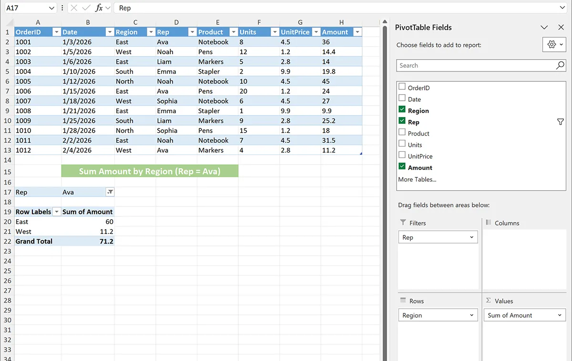Open the Region header filter dropdown
This screenshot has width=572, height=361.
[x=151, y=32]
